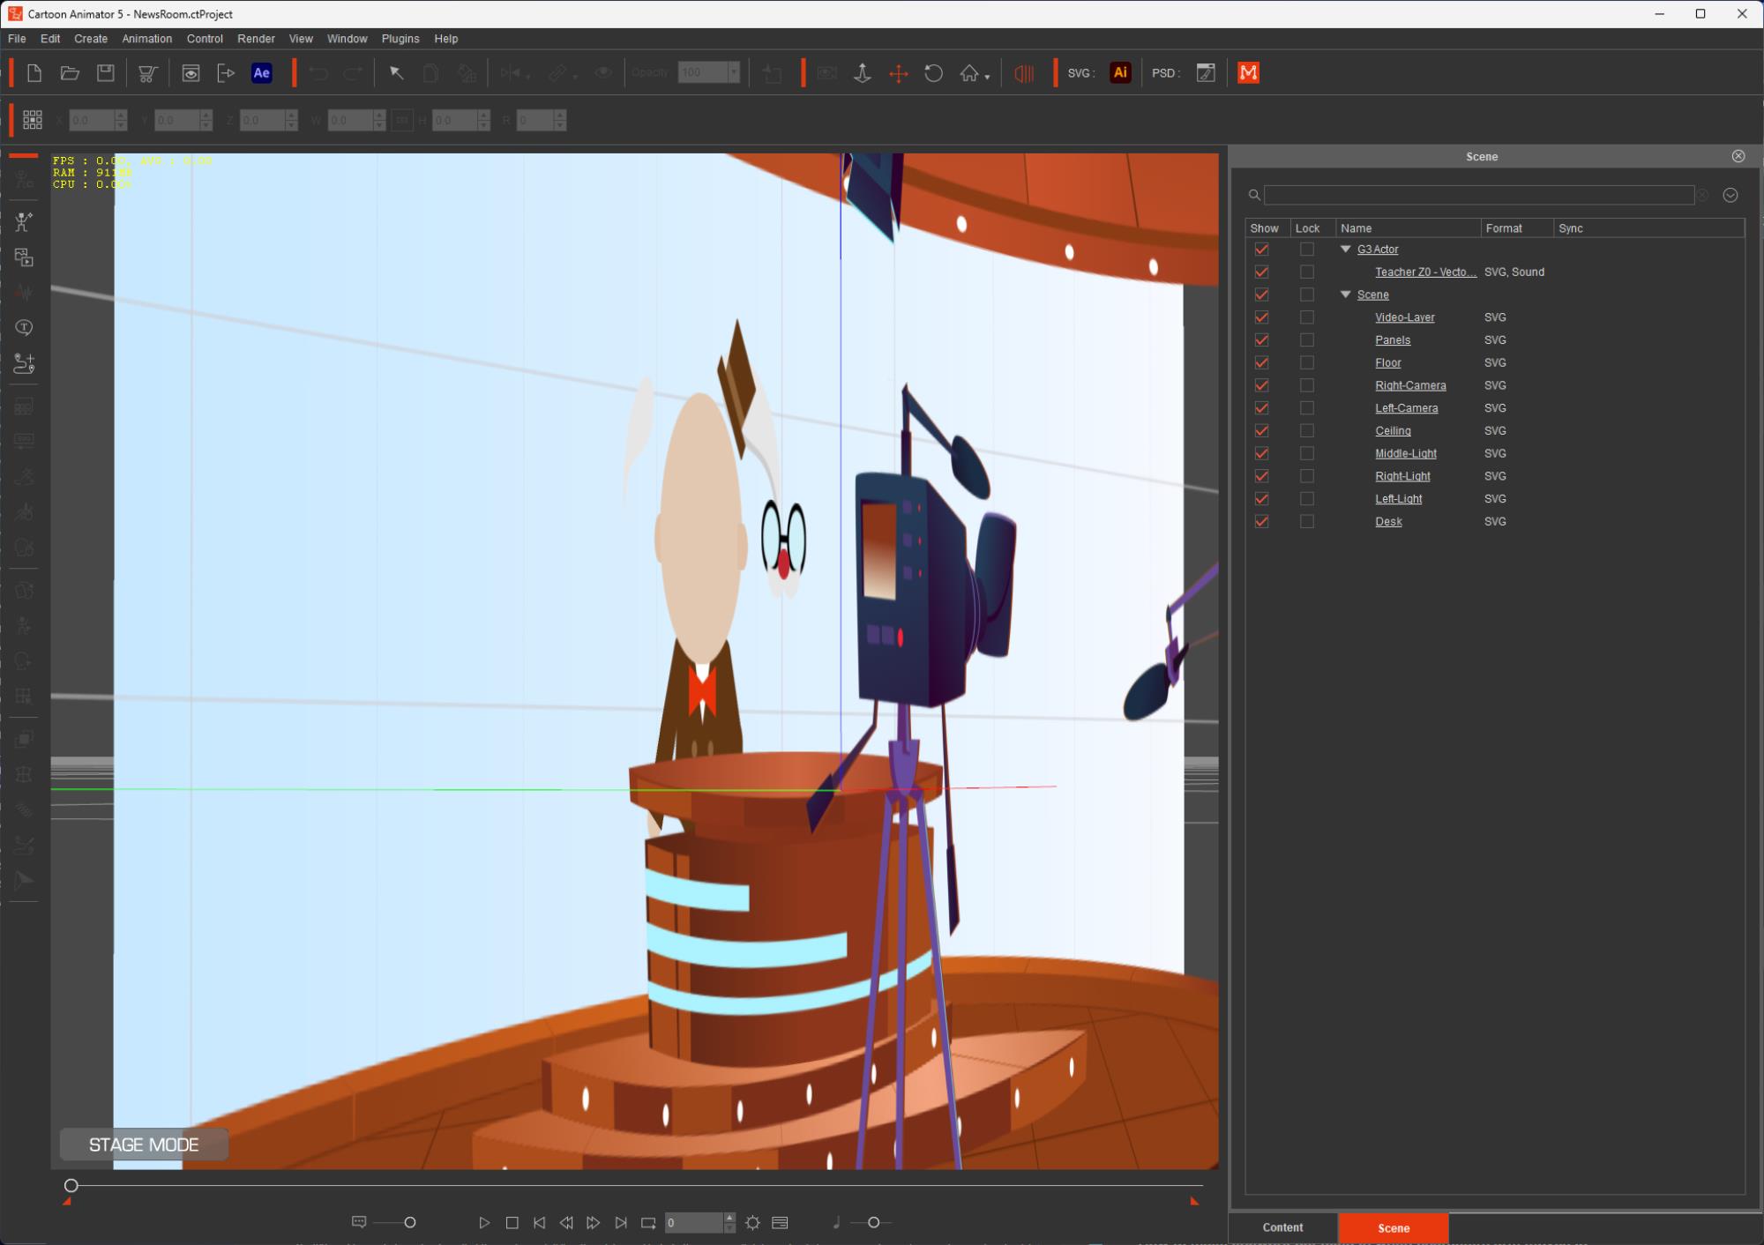1764x1245 pixels.
Task: Open the Render menu
Action: [x=256, y=39]
